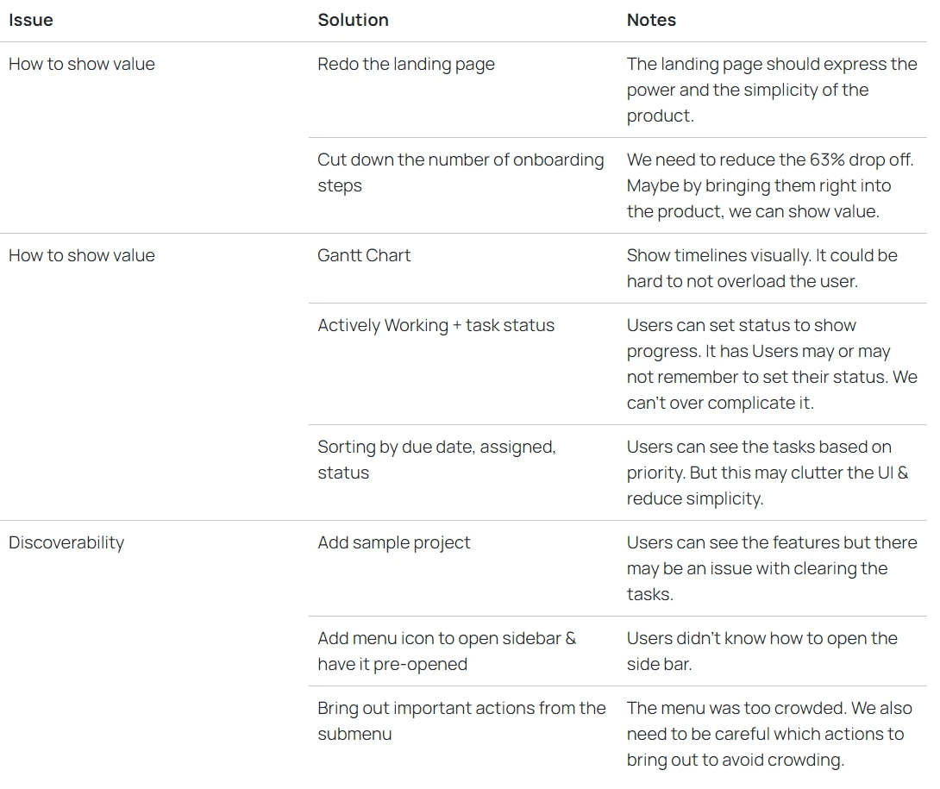This screenshot has height=789, width=940.
Task: Select the 'Add sample project' cell
Action: [x=394, y=542]
